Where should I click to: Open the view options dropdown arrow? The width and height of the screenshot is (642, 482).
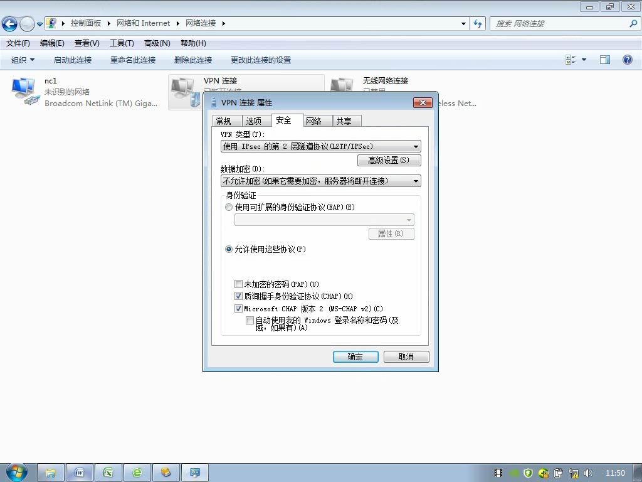click(x=584, y=60)
